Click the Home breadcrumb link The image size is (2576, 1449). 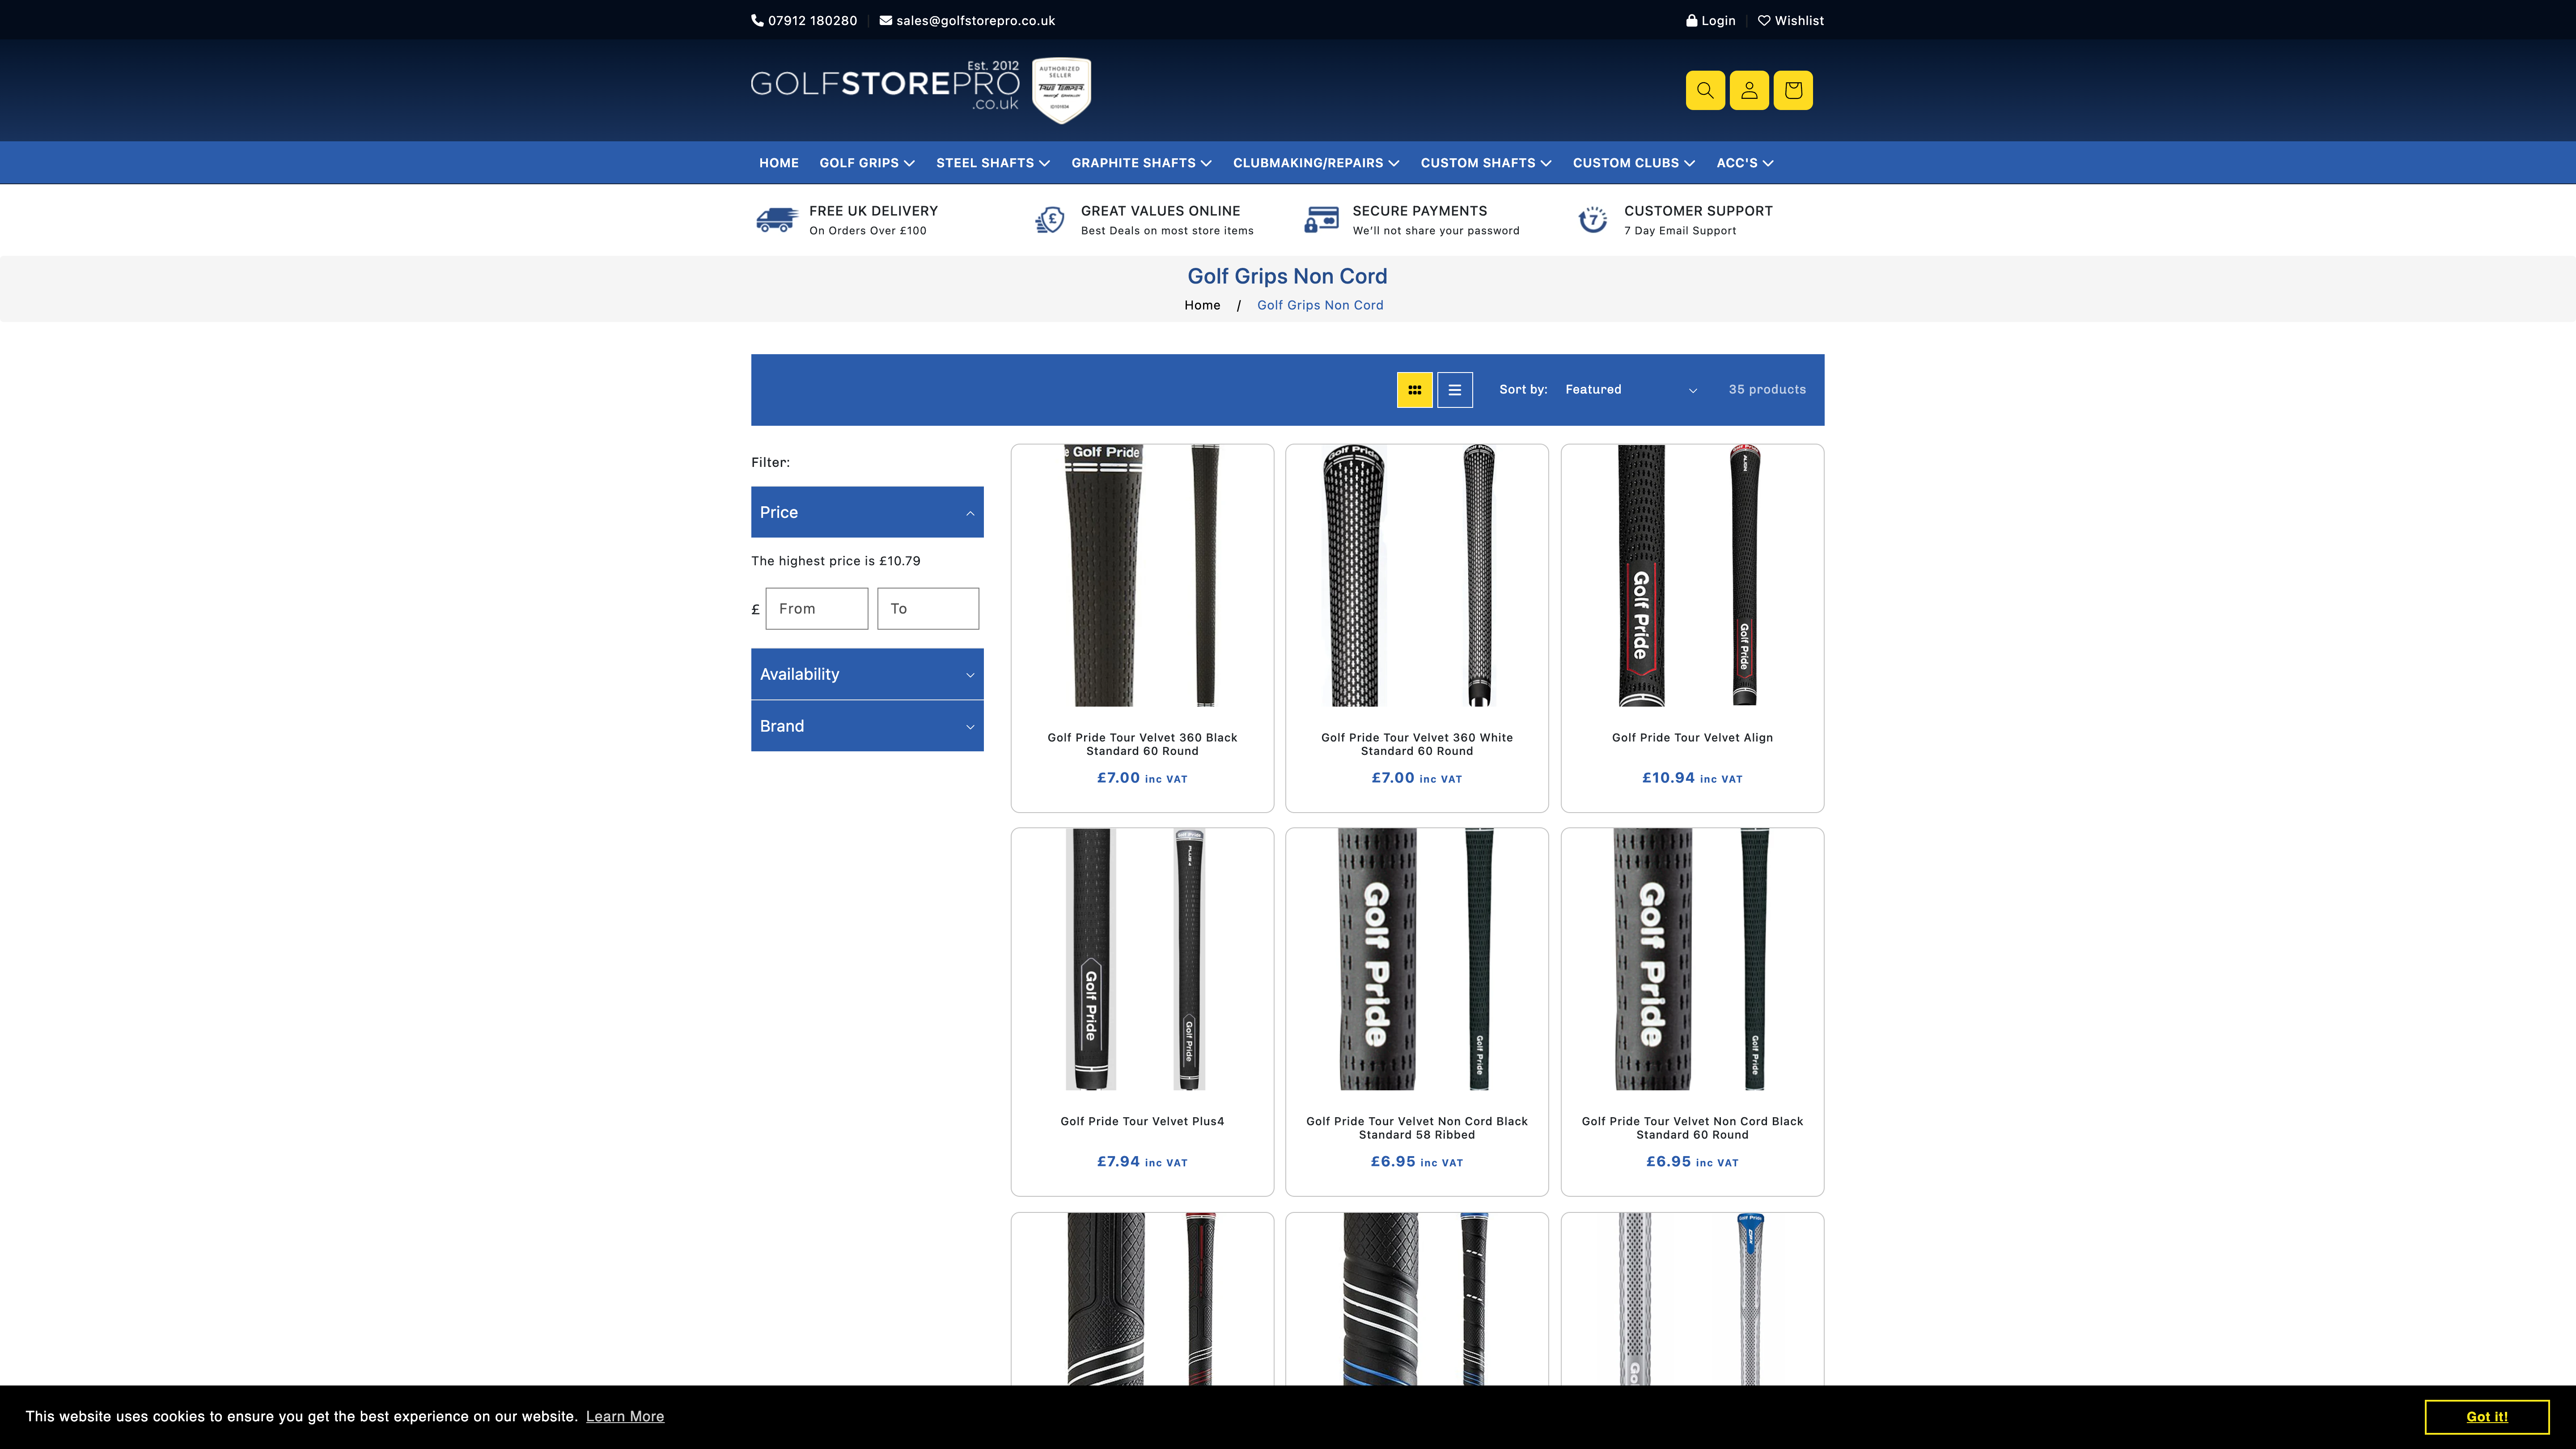[1202, 305]
